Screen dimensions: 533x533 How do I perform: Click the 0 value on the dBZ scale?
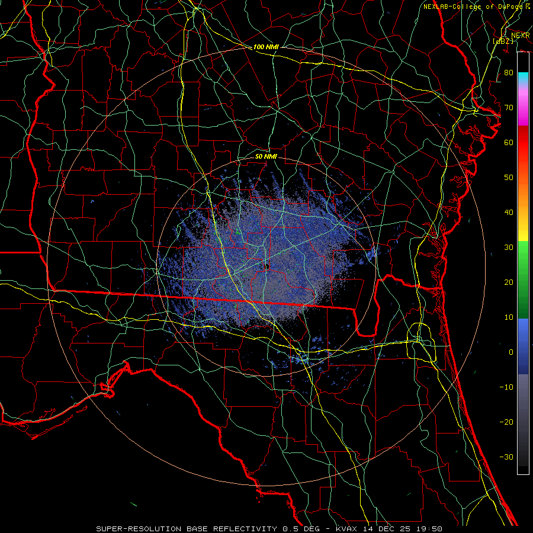(511, 352)
